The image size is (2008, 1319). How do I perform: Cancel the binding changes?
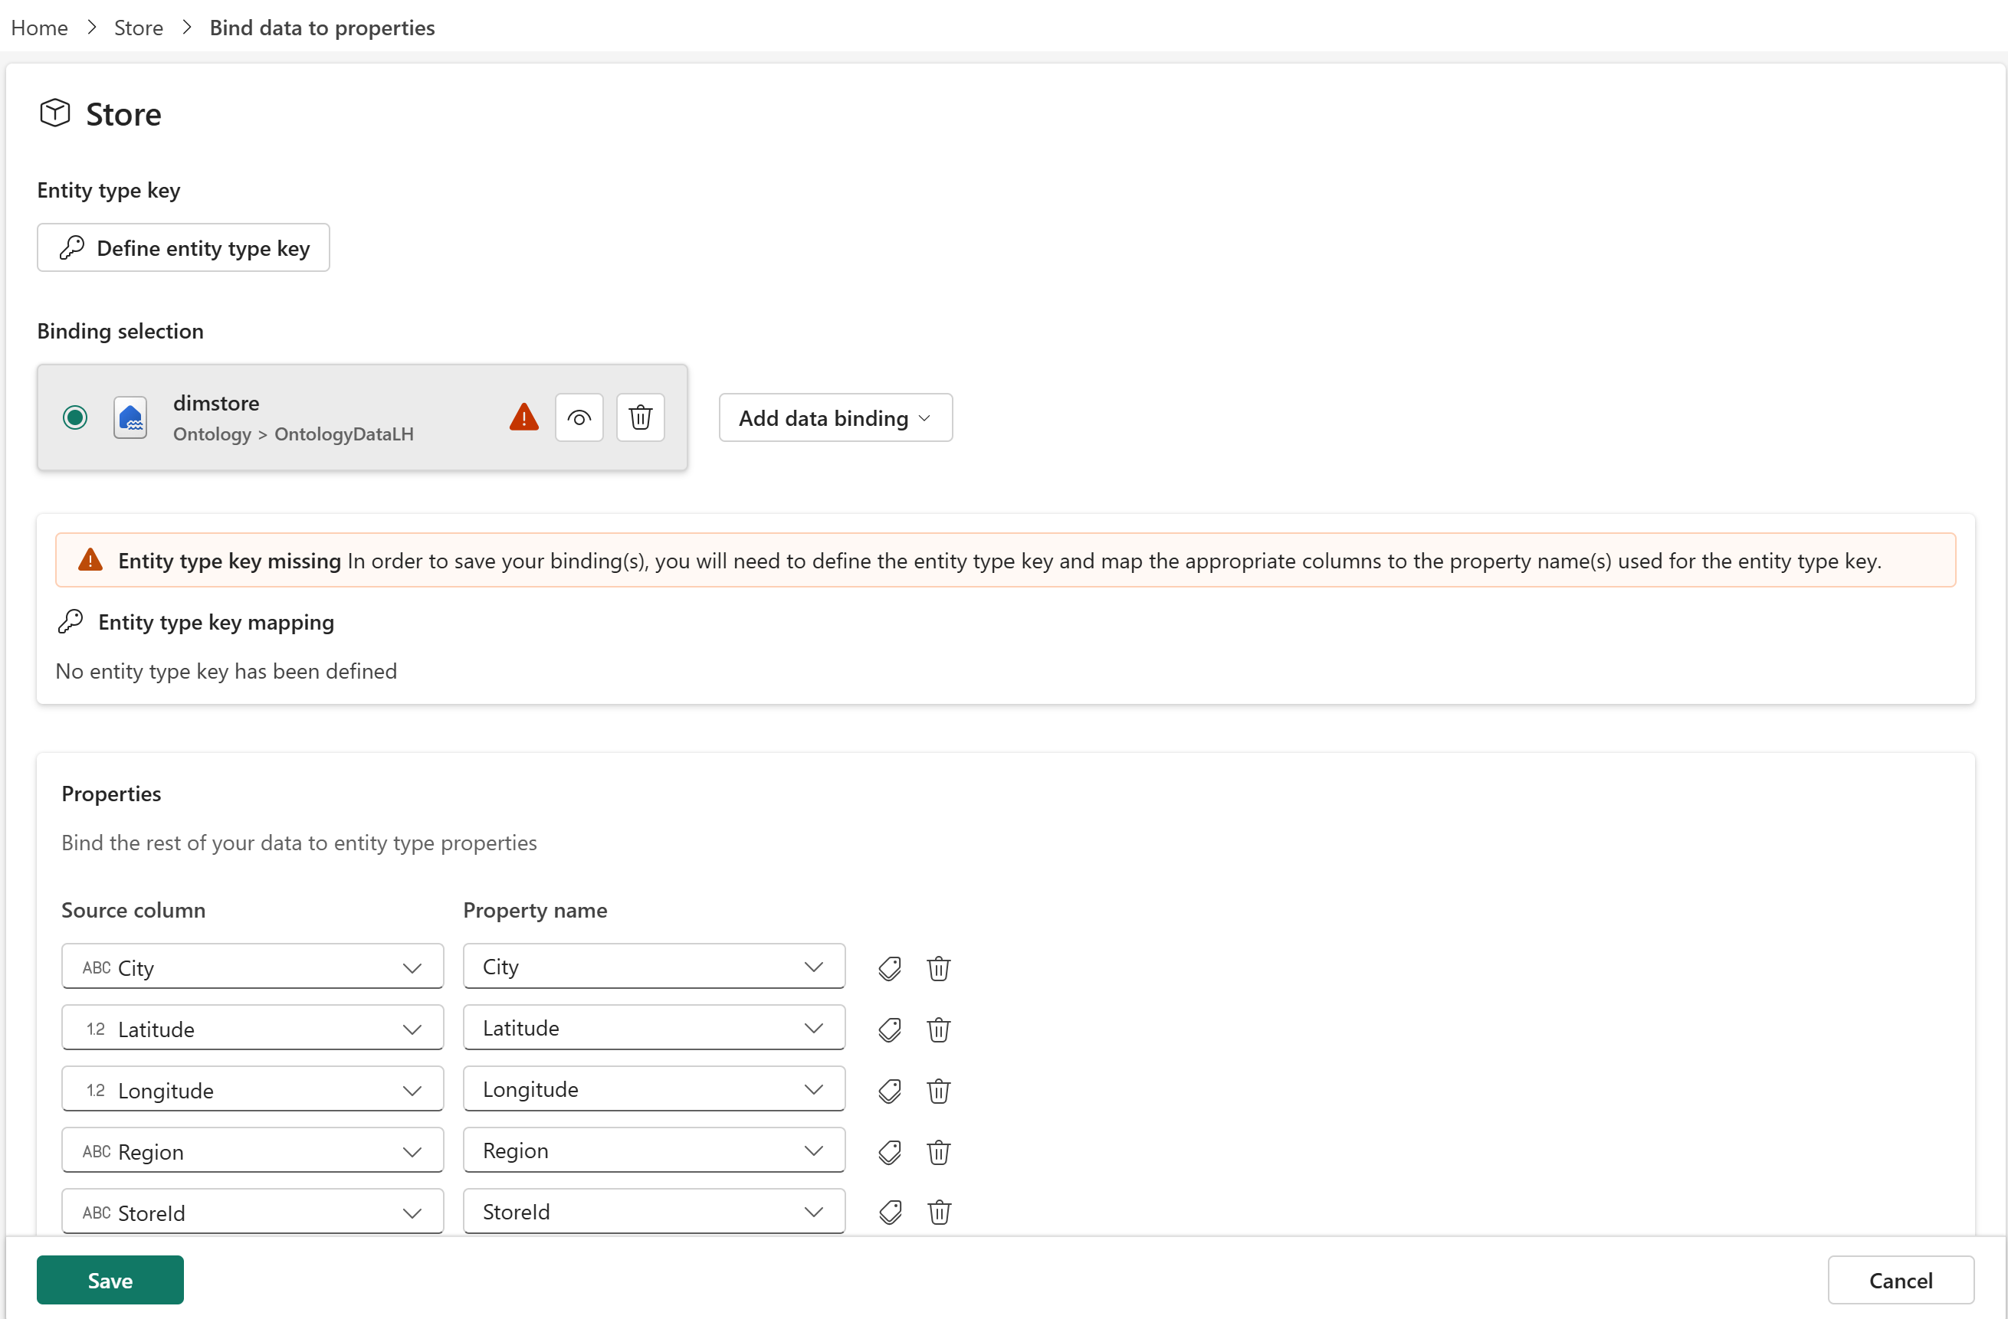coord(1900,1279)
